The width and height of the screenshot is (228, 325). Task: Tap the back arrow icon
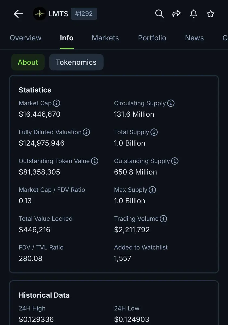click(19, 14)
